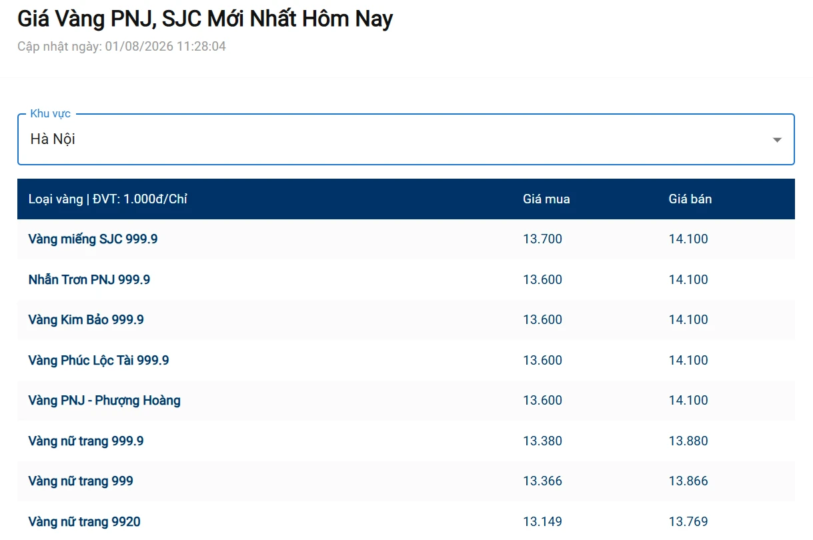Click the Vàng nữ trang 999.9 sell price 13.880

point(688,441)
